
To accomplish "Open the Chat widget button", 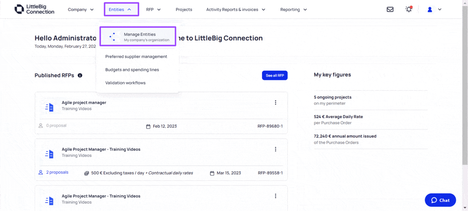I will pyautogui.click(x=440, y=200).
